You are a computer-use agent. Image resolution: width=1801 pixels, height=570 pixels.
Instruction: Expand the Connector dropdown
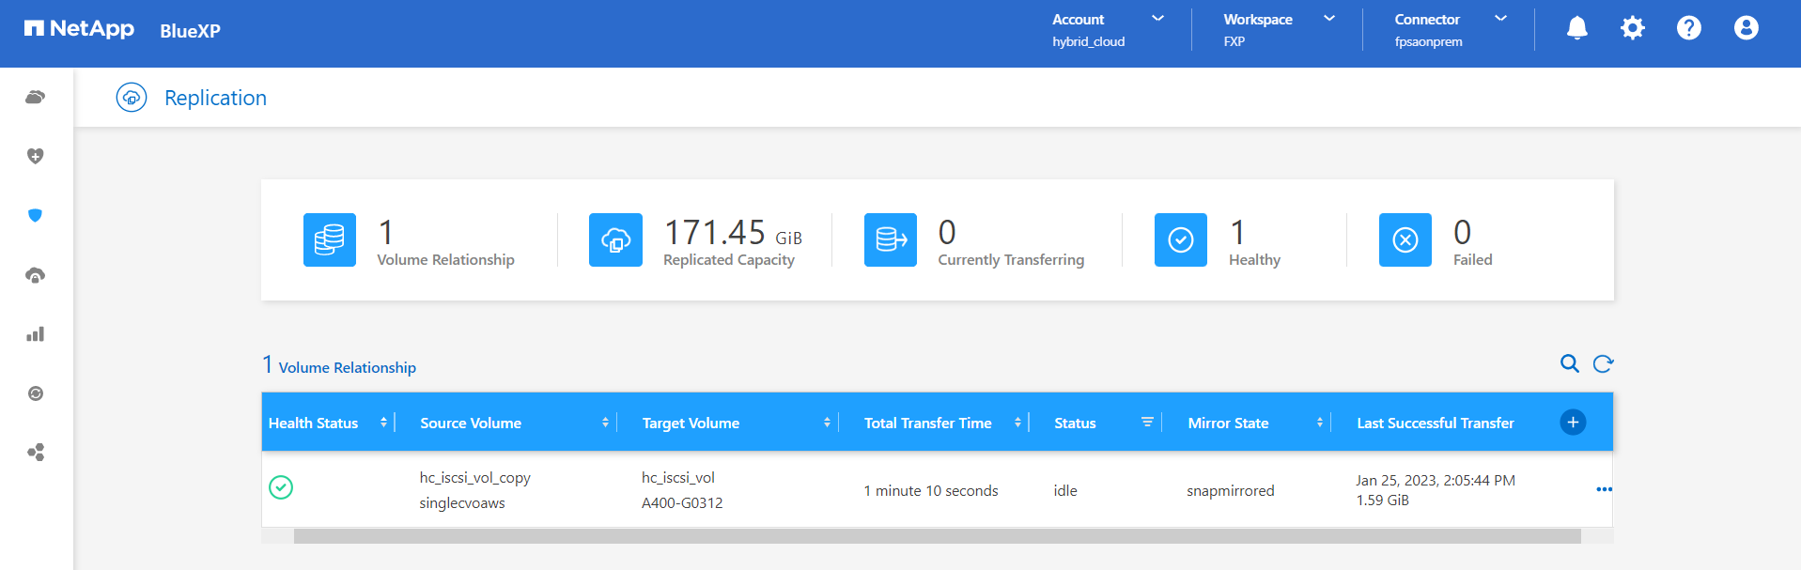point(1500,19)
